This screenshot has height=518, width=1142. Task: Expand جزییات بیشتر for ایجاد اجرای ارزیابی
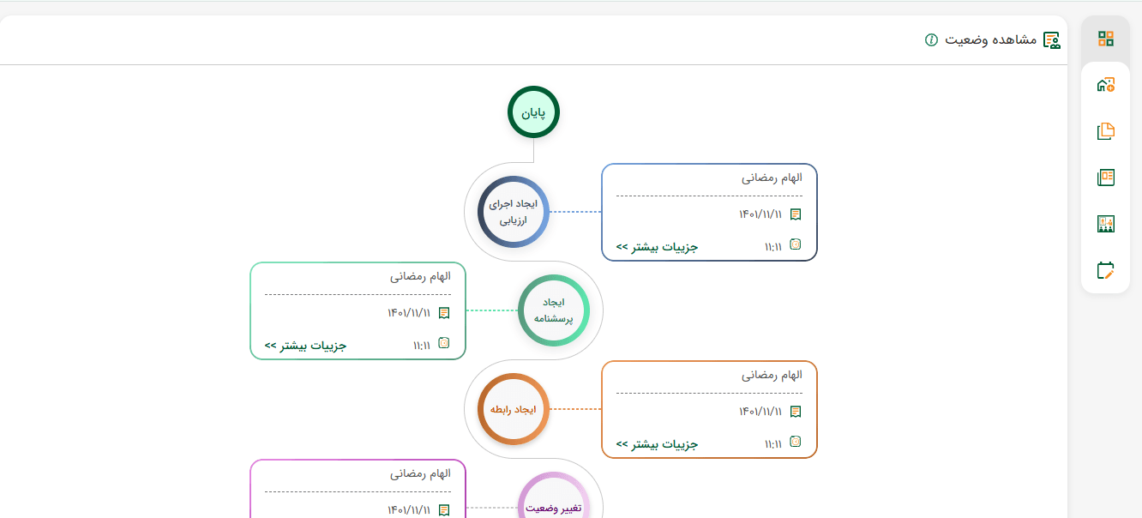pyautogui.click(x=657, y=247)
